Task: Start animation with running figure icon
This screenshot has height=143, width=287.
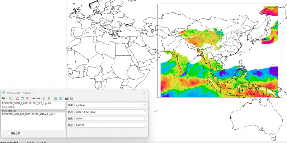Action: pyautogui.click(x=44, y=98)
